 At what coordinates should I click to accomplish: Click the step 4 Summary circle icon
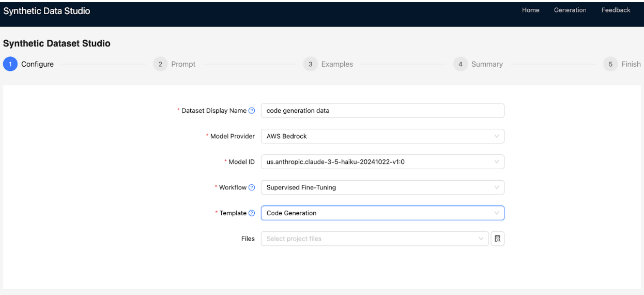pyautogui.click(x=460, y=64)
